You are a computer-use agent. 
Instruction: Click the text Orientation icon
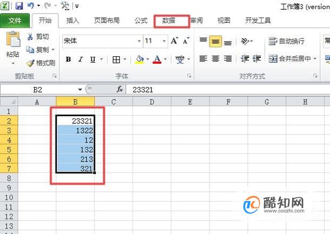245,41
